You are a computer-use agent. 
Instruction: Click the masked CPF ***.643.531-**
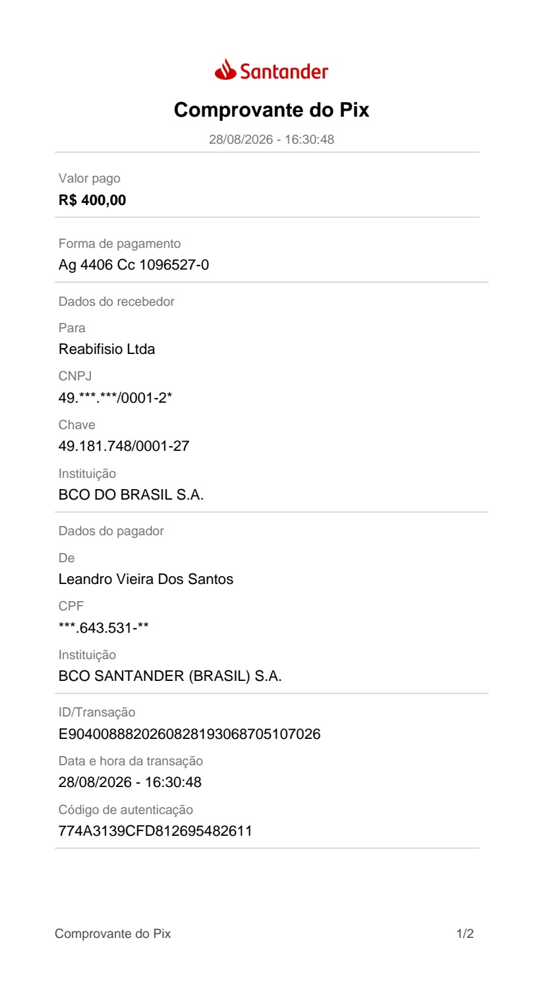[x=103, y=627]
